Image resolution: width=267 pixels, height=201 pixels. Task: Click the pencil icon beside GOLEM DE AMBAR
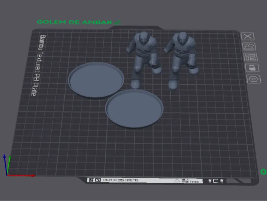(118, 22)
